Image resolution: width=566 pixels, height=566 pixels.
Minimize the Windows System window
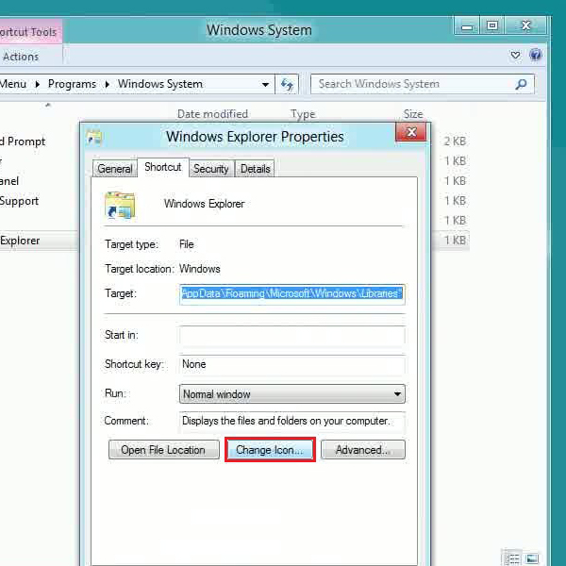[x=467, y=26]
